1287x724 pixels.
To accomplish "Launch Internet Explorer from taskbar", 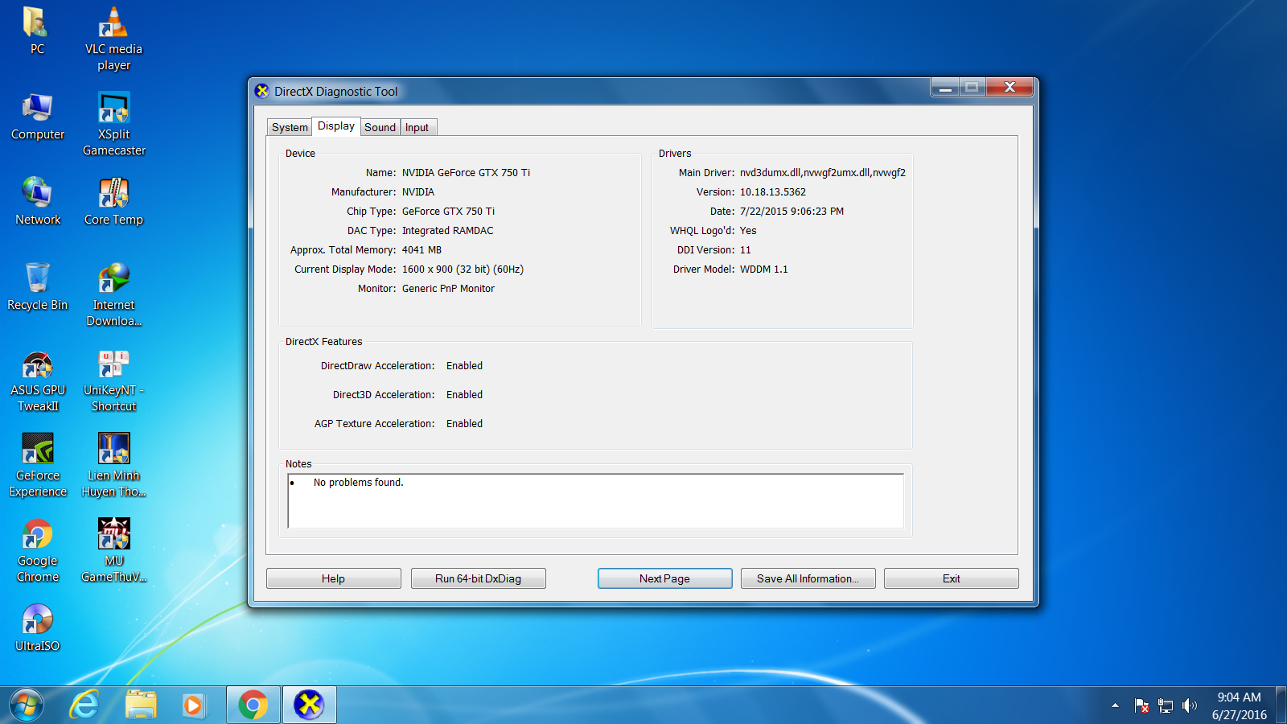I will pyautogui.click(x=84, y=705).
